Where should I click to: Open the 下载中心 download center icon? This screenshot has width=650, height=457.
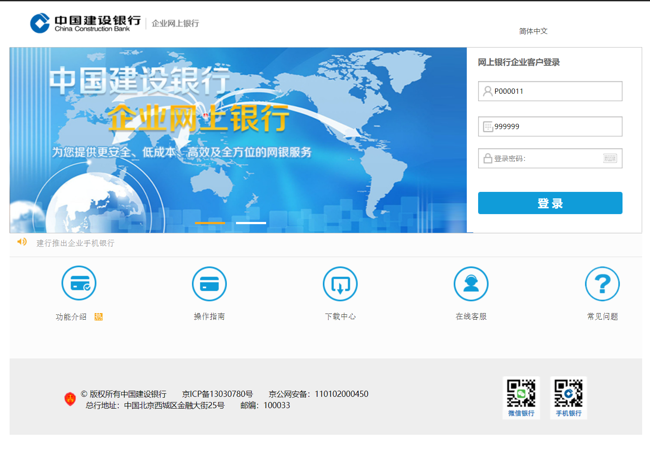340,283
